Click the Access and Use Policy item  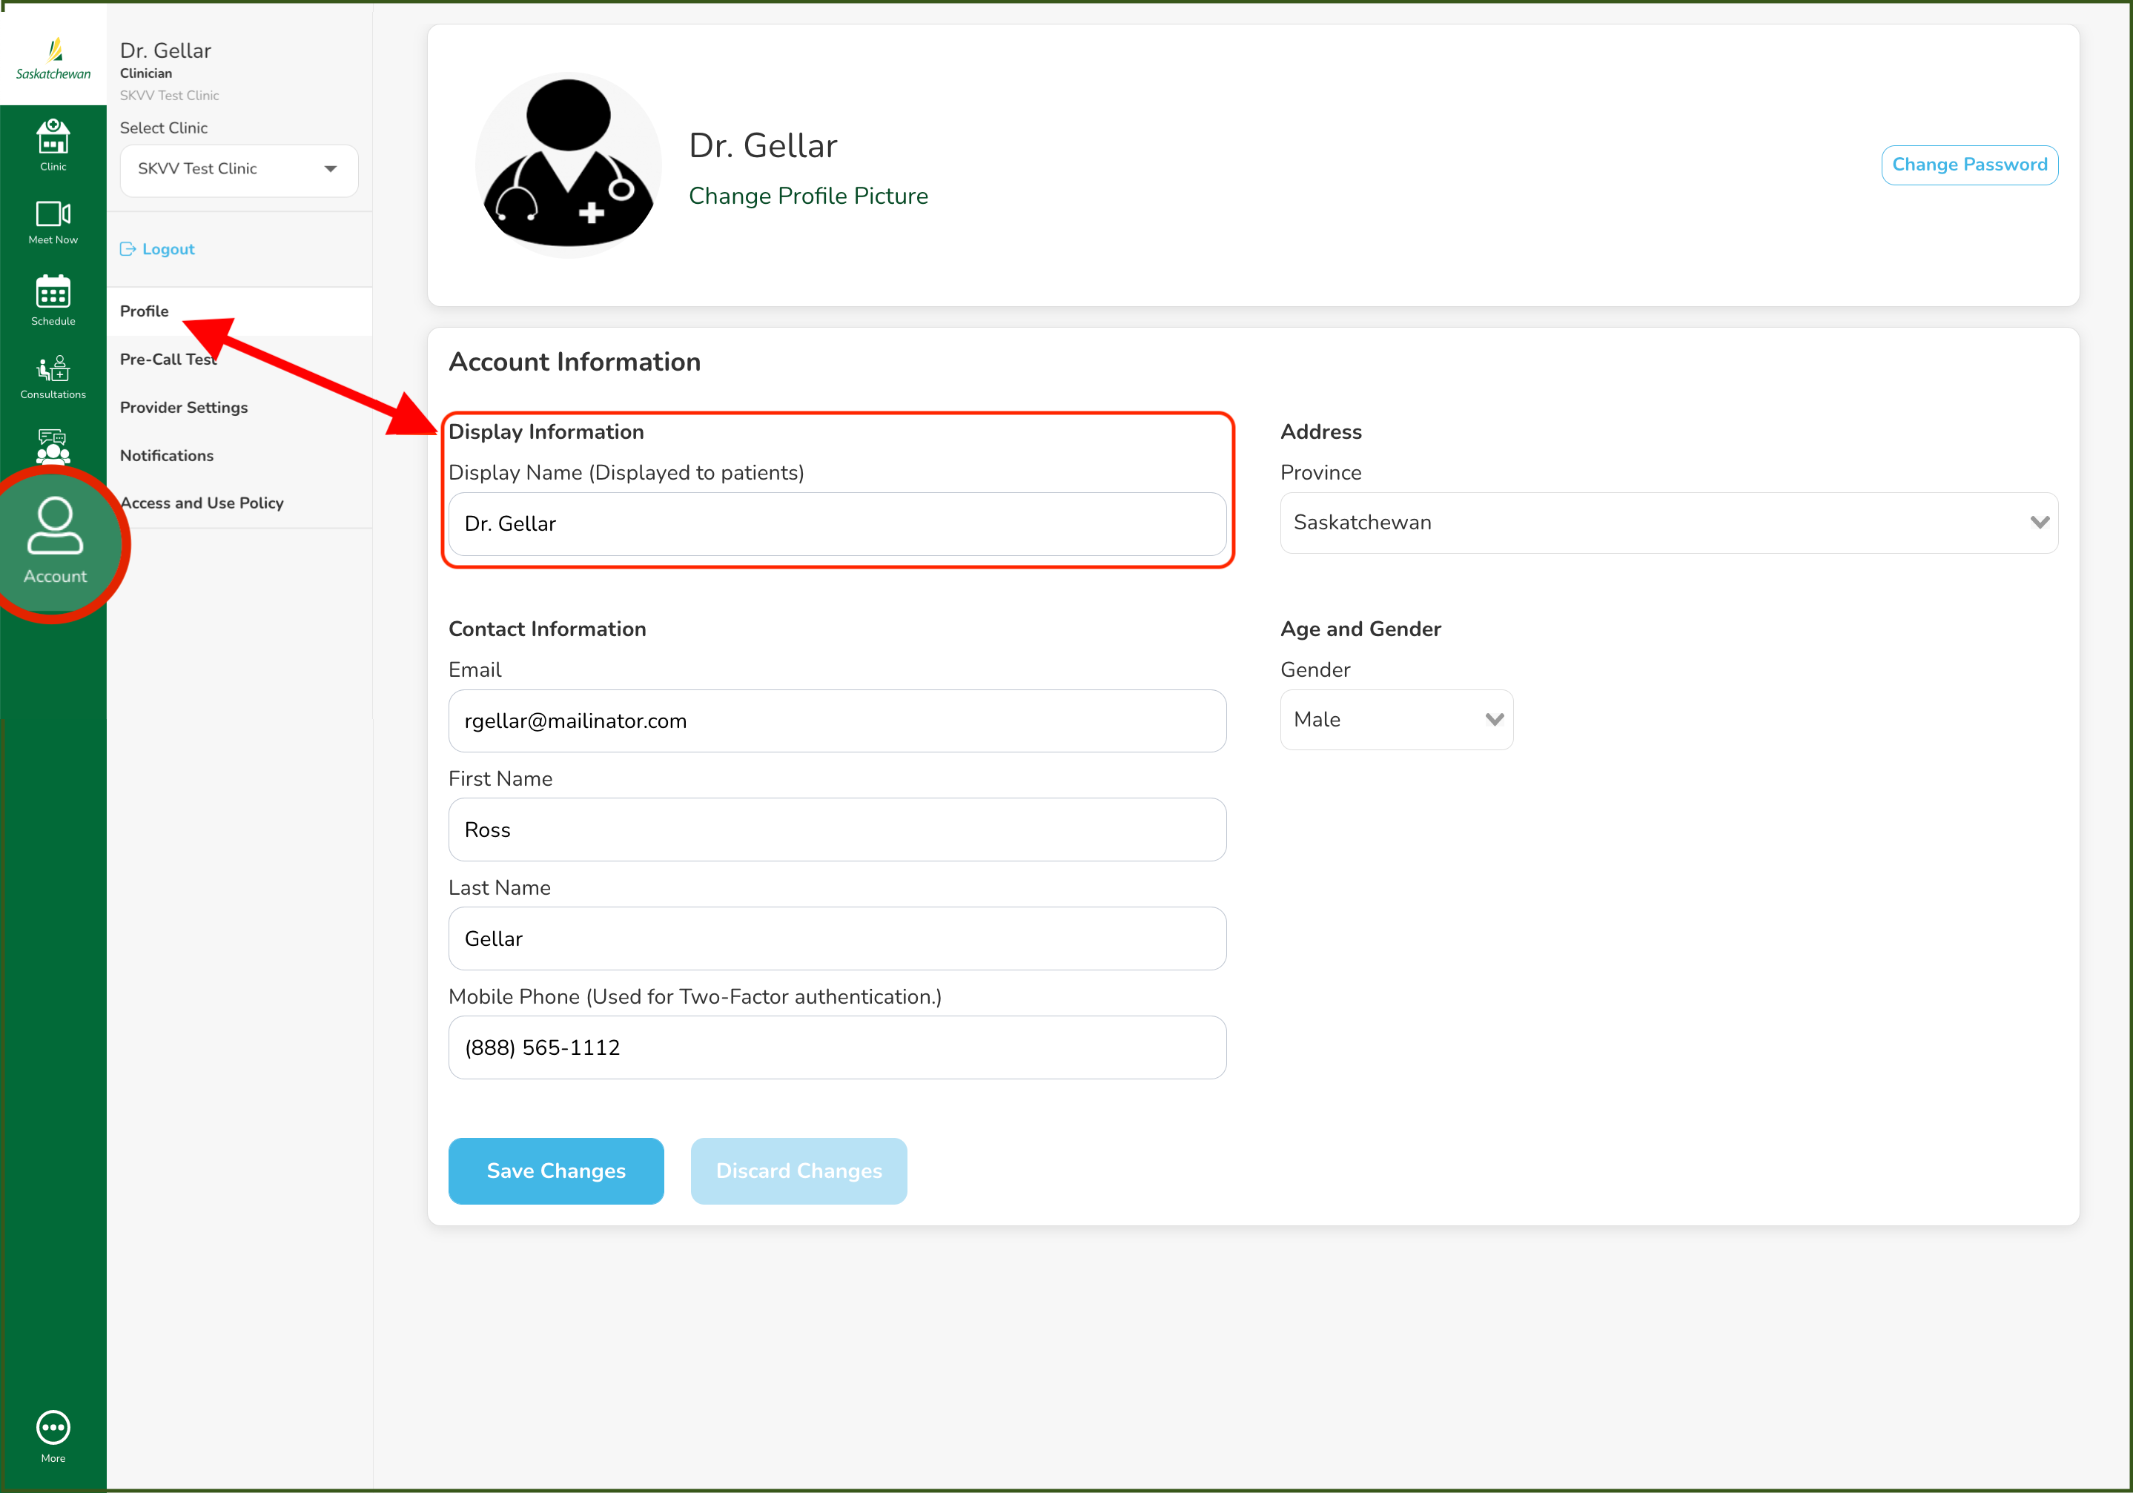click(202, 503)
